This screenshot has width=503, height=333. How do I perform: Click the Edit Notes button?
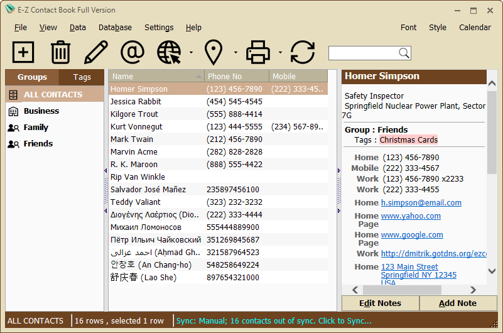coord(380,303)
